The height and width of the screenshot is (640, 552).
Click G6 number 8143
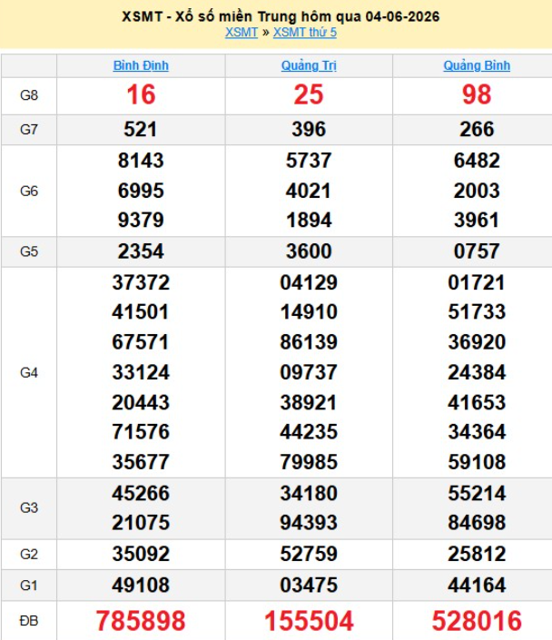click(x=141, y=161)
